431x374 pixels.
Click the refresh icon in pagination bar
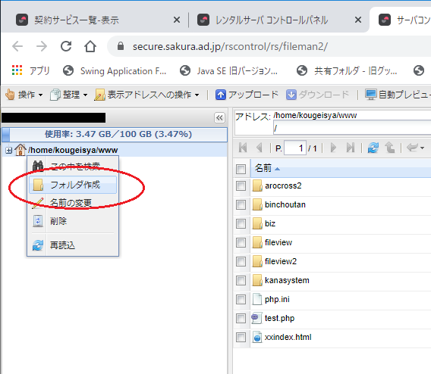(373, 148)
